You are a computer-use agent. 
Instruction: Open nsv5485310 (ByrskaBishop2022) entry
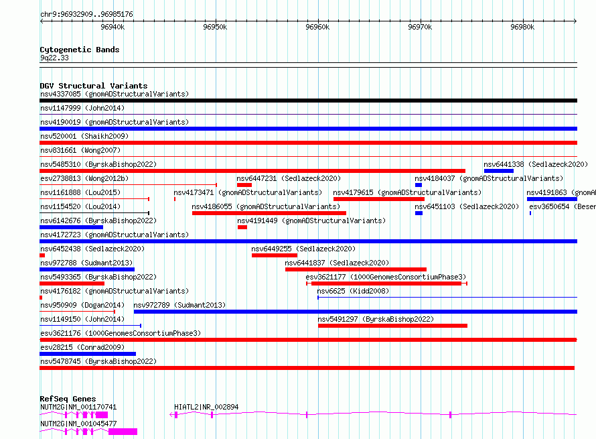tap(98, 164)
